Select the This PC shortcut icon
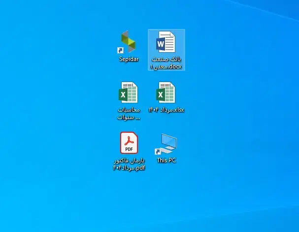The image size is (299, 232). pyautogui.click(x=166, y=144)
